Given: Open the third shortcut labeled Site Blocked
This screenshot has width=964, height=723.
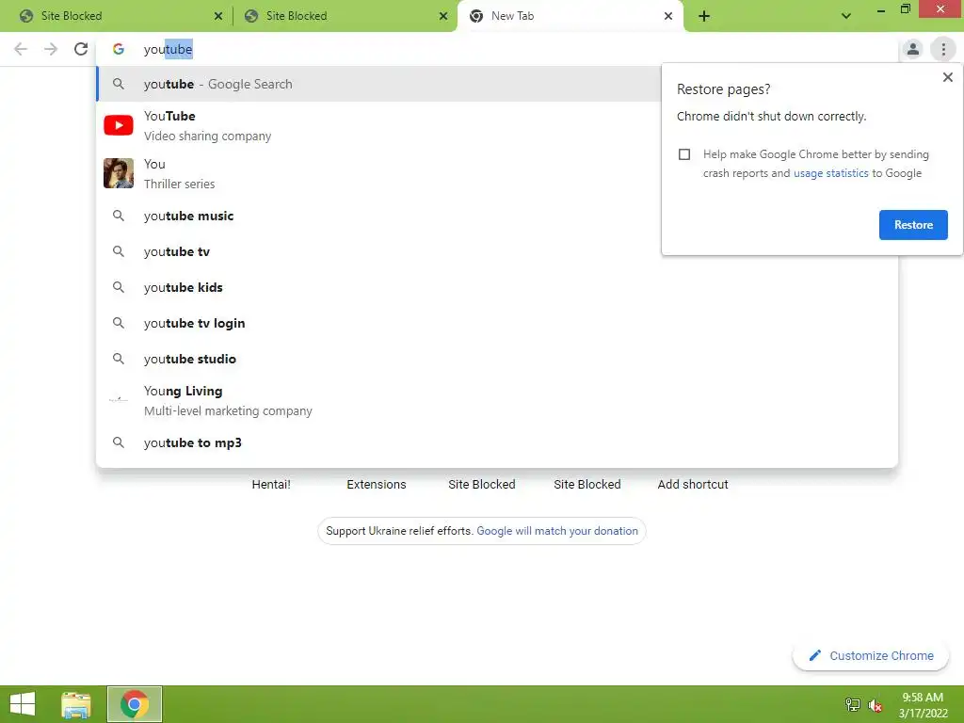Looking at the screenshot, I should tap(481, 485).
